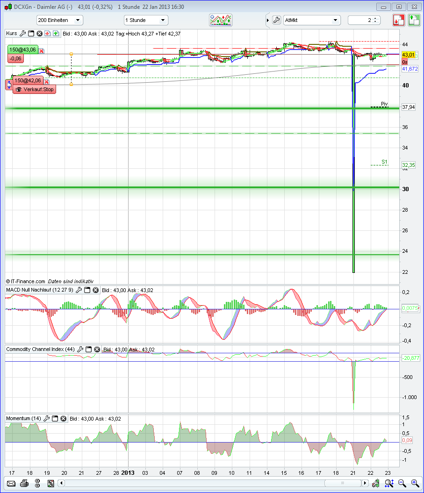The width and height of the screenshot is (424, 493).
Task: Cancel the 150@43,06 position label
Action: [42, 50]
